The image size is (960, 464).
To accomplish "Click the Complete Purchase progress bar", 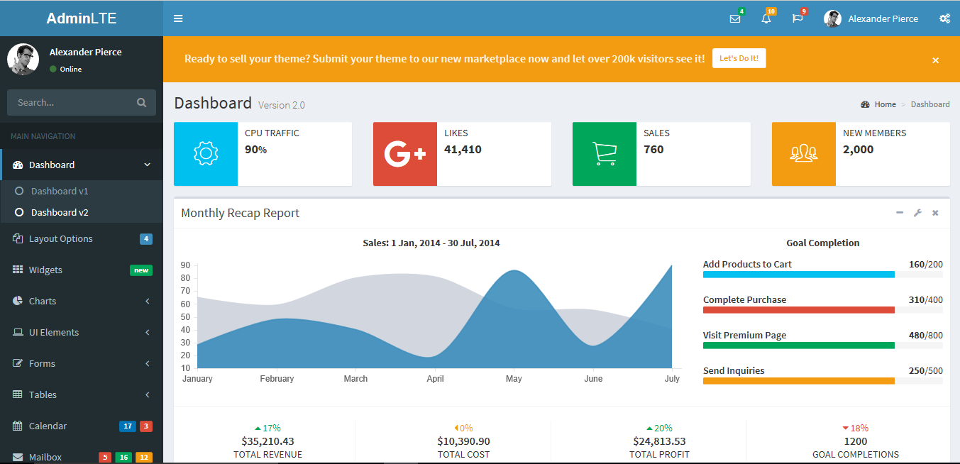I will click(x=823, y=309).
